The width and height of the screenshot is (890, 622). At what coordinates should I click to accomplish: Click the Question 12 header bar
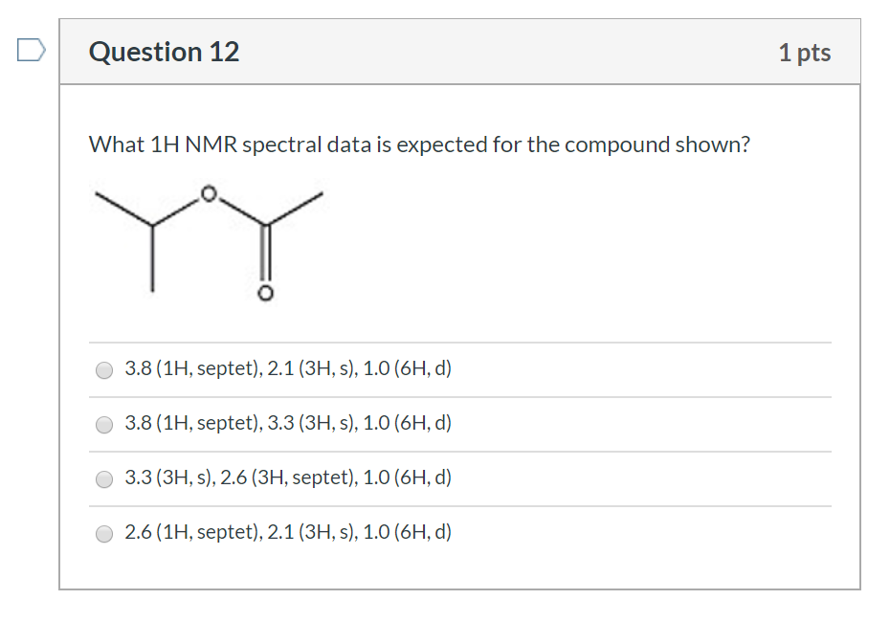pyautogui.click(x=459, y=52)
